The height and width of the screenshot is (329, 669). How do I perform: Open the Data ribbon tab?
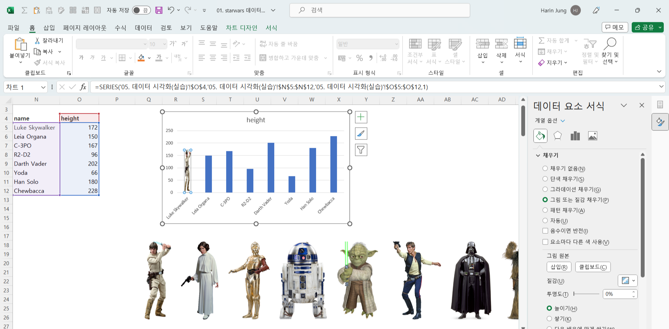pos(144,27)
